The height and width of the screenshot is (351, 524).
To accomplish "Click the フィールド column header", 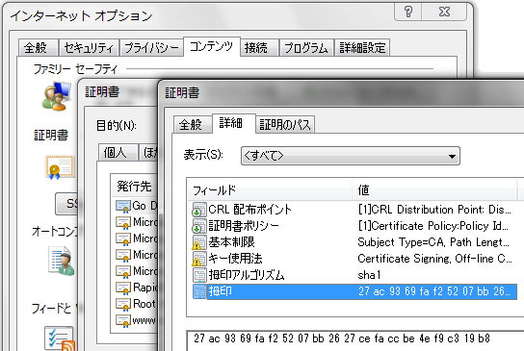I will [x=270, y=190].
